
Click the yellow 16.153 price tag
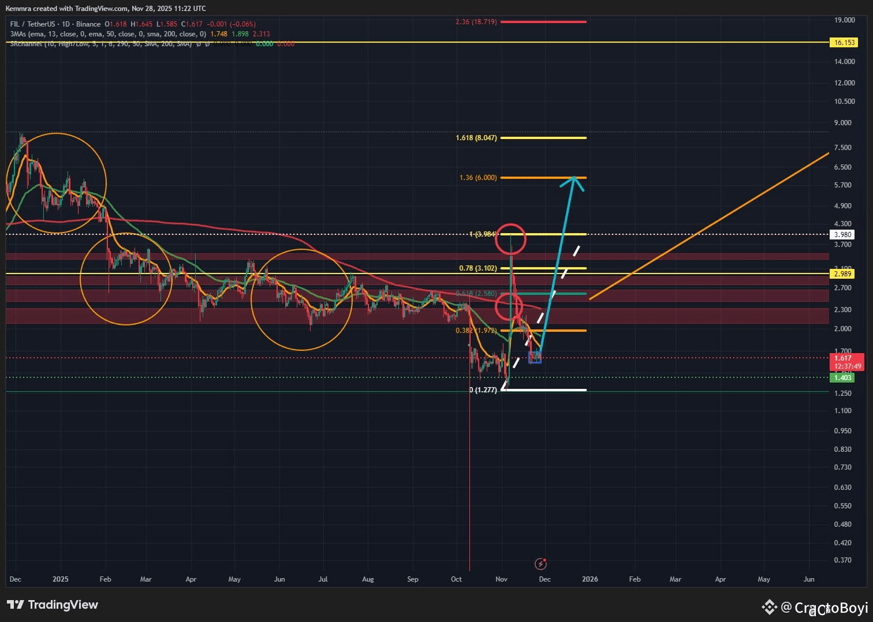844,43
